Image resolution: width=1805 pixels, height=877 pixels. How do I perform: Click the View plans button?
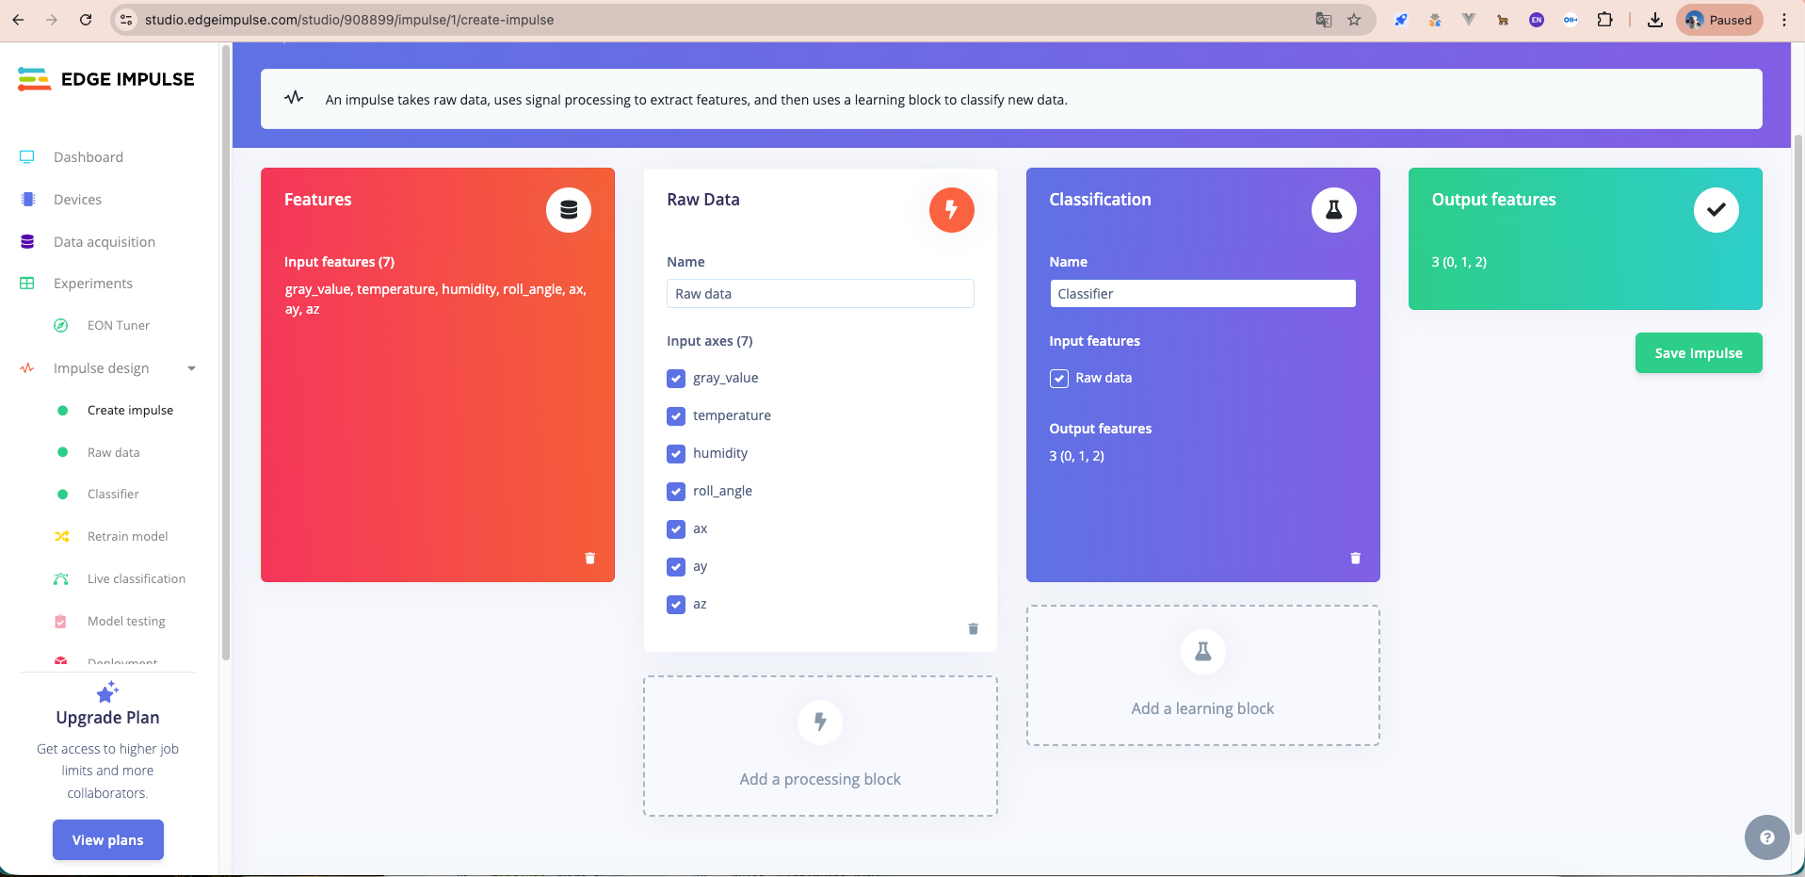108,840
